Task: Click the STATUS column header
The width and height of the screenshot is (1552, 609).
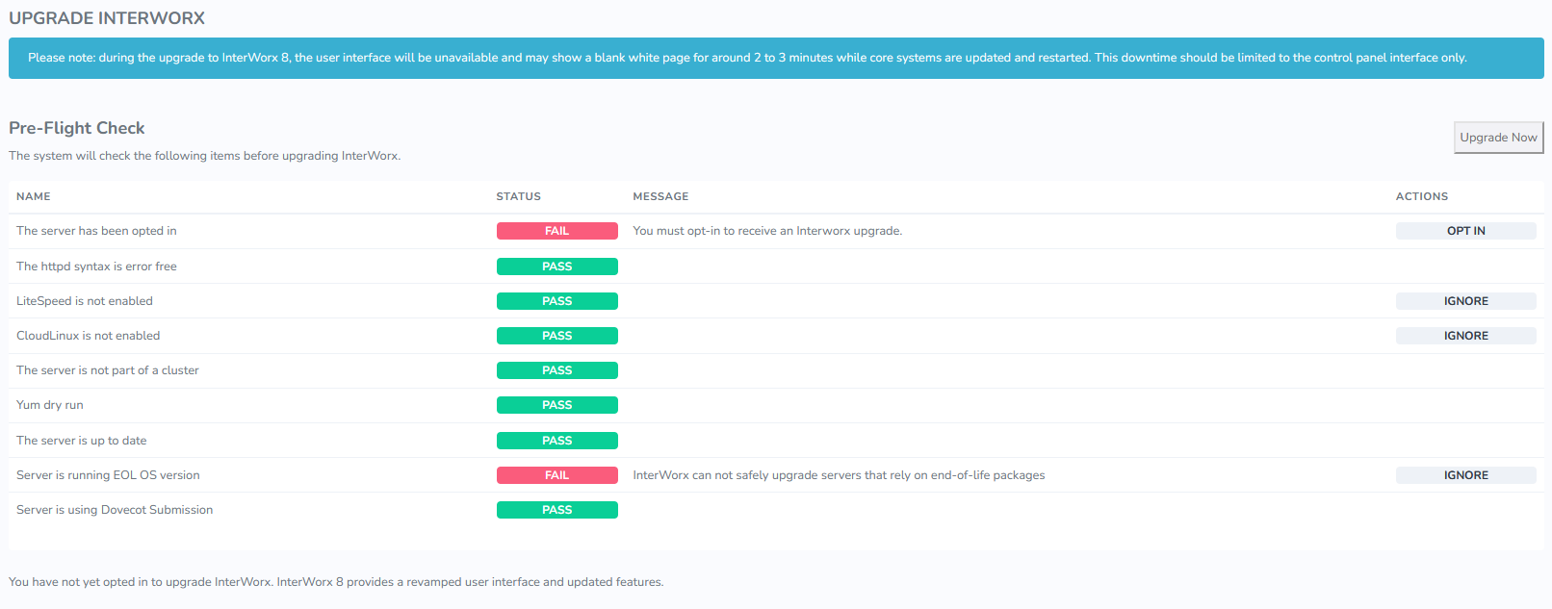Action: pyautogui.click(x=518, y=196)
